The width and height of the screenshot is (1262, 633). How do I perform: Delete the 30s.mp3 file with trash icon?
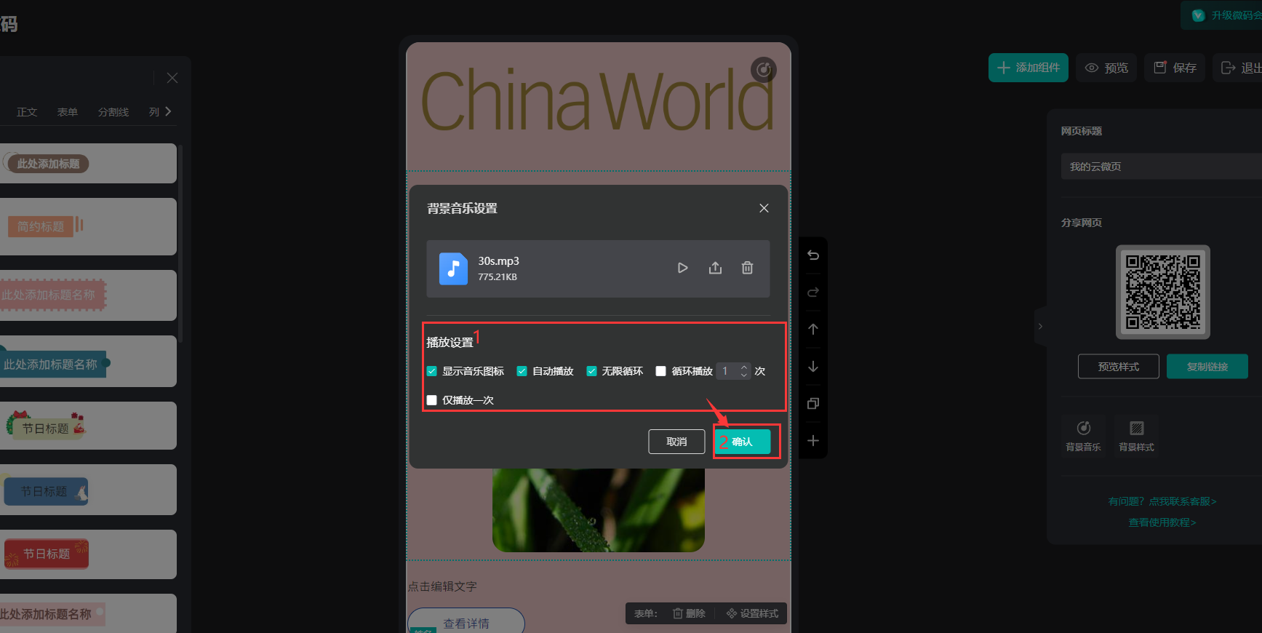tap(747, 268)
